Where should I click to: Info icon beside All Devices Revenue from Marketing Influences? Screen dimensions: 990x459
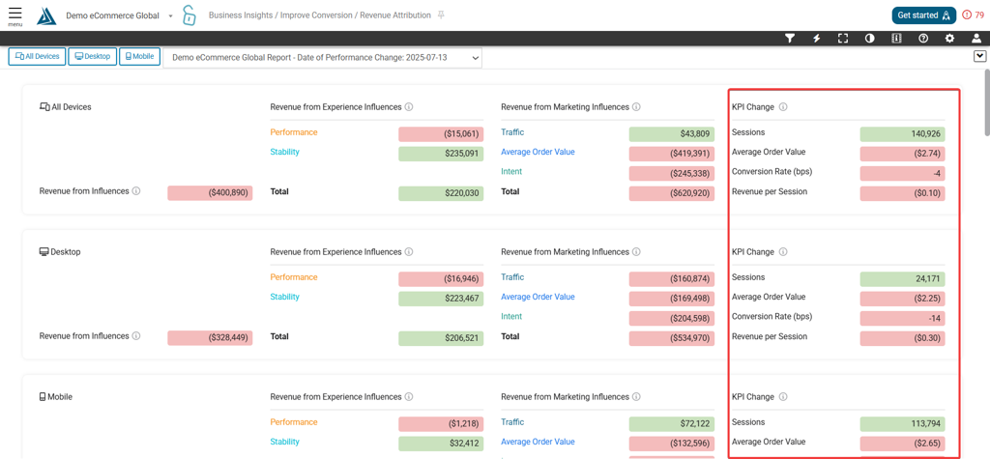pos(636,107)
